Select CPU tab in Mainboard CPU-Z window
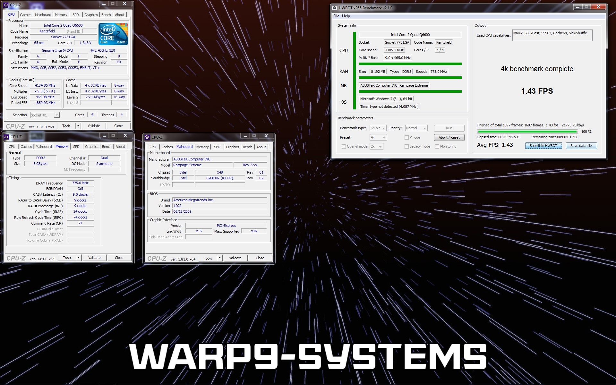The height and width of the screenshot is (385, 616). pos(153,147)
